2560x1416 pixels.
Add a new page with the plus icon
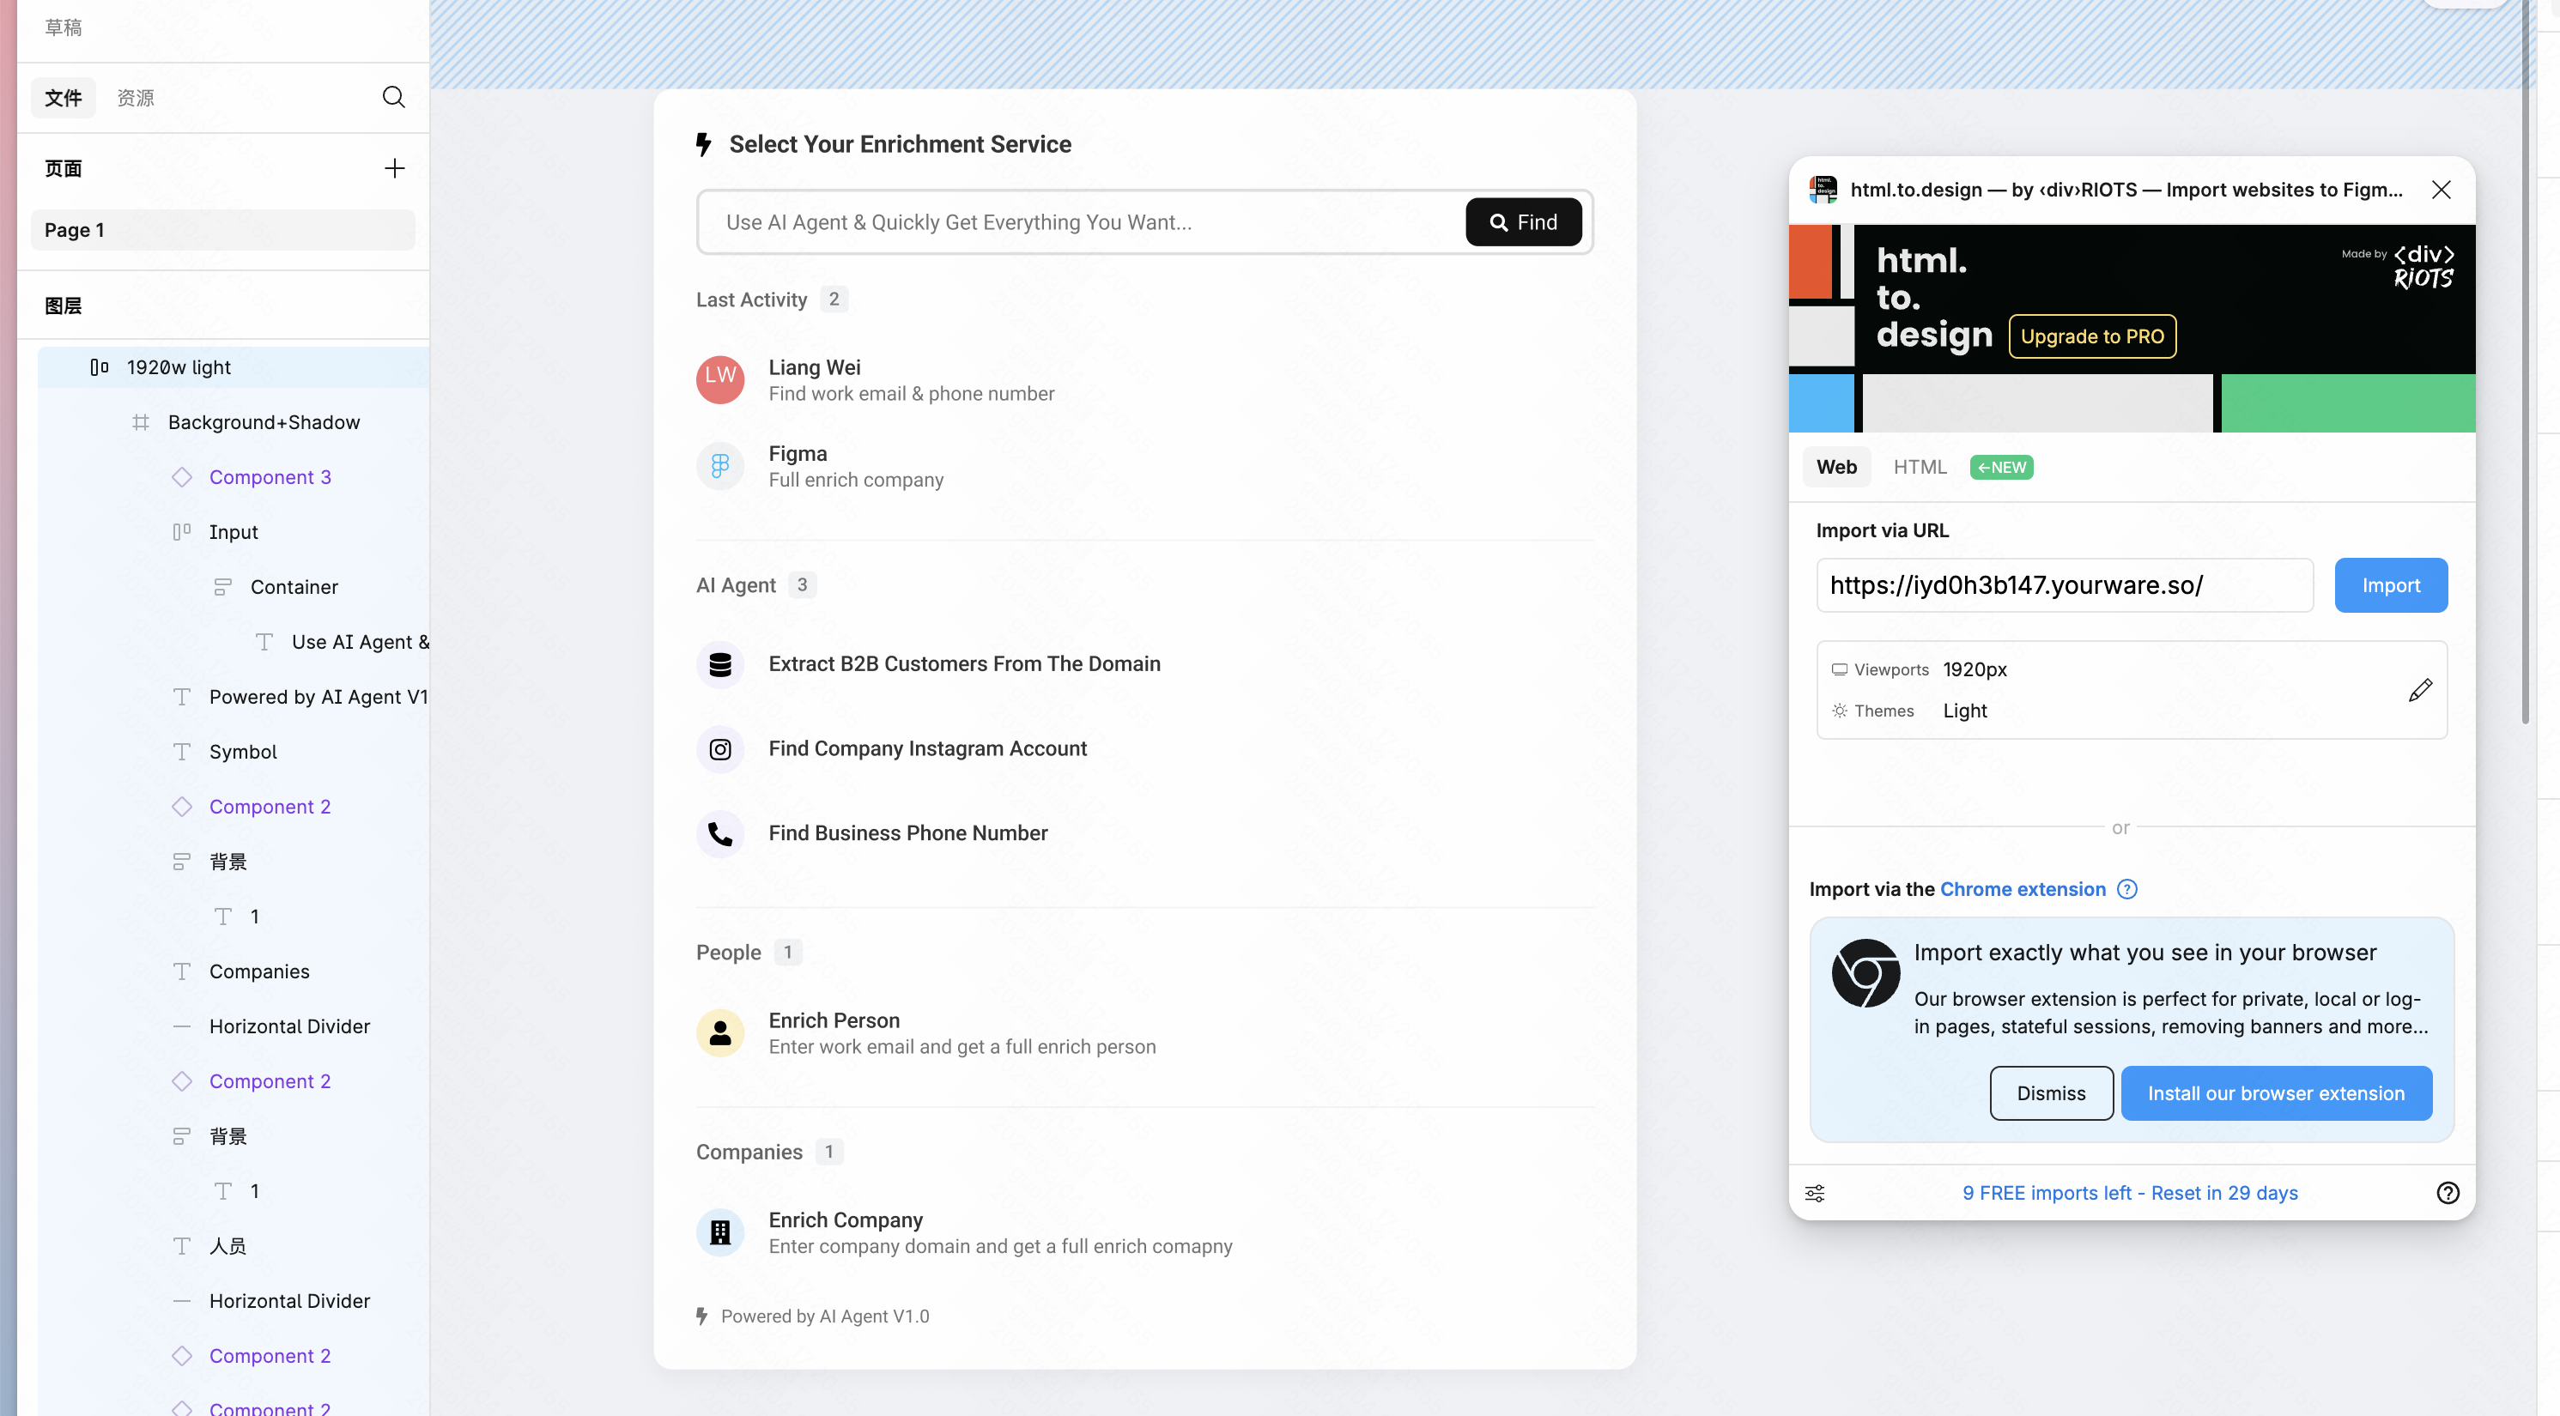393,168
